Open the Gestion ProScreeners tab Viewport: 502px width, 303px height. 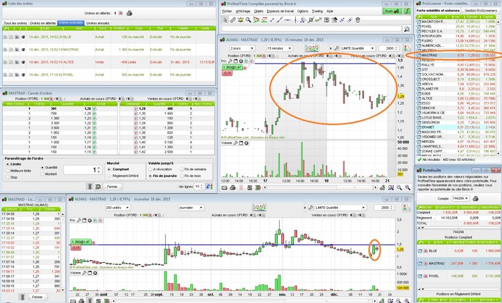[x=481, y=11]
